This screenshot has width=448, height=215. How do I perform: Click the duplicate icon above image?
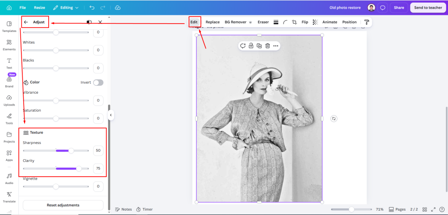[x=259, y=46]
